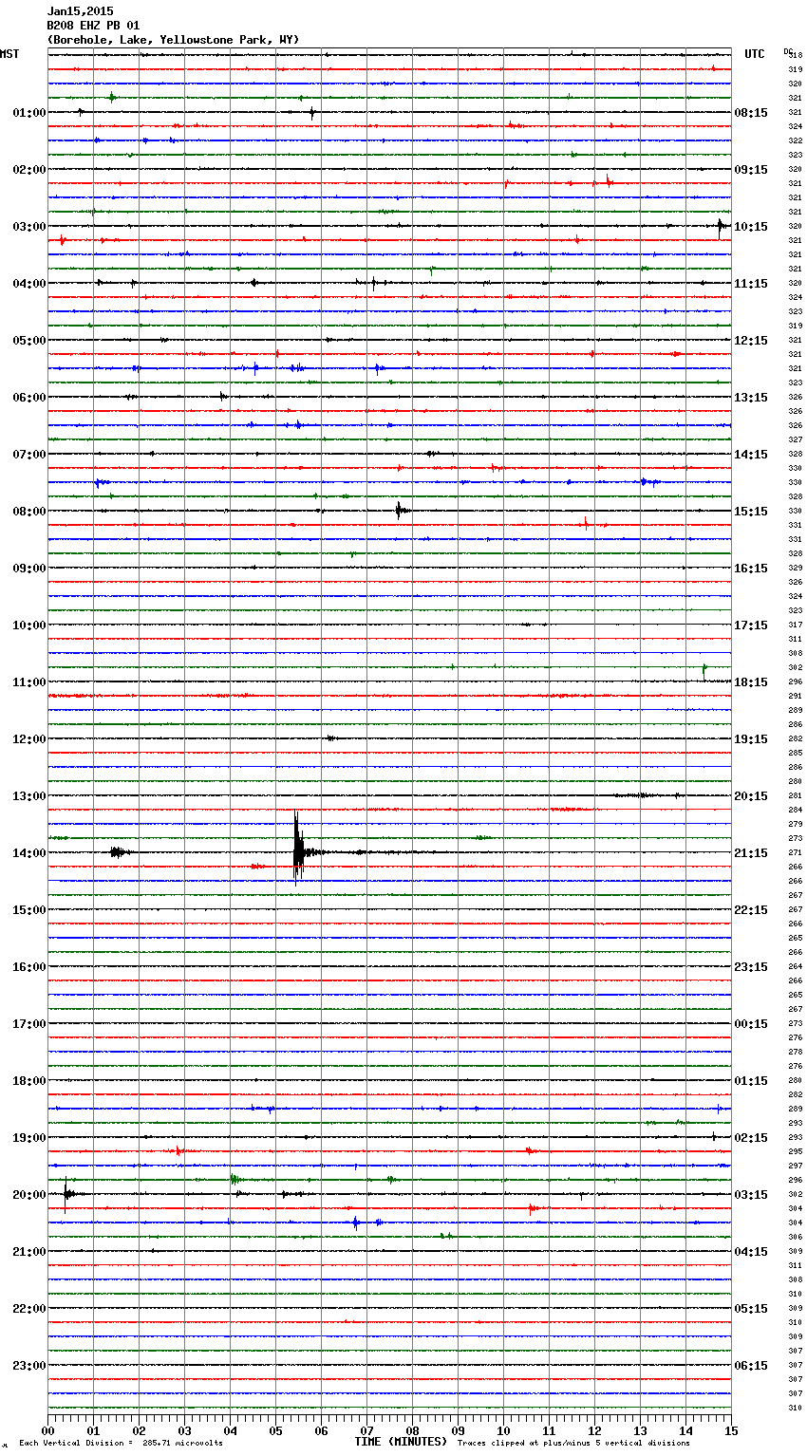
Task: Click the 13:15 UTC time label
Action: (751, 398)
